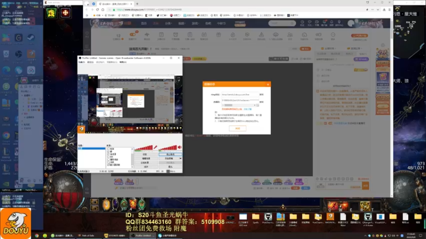This screenshot has width=426, height=239.
Task: Toggle the third source checkbox in OBS list
Action: 109,154
